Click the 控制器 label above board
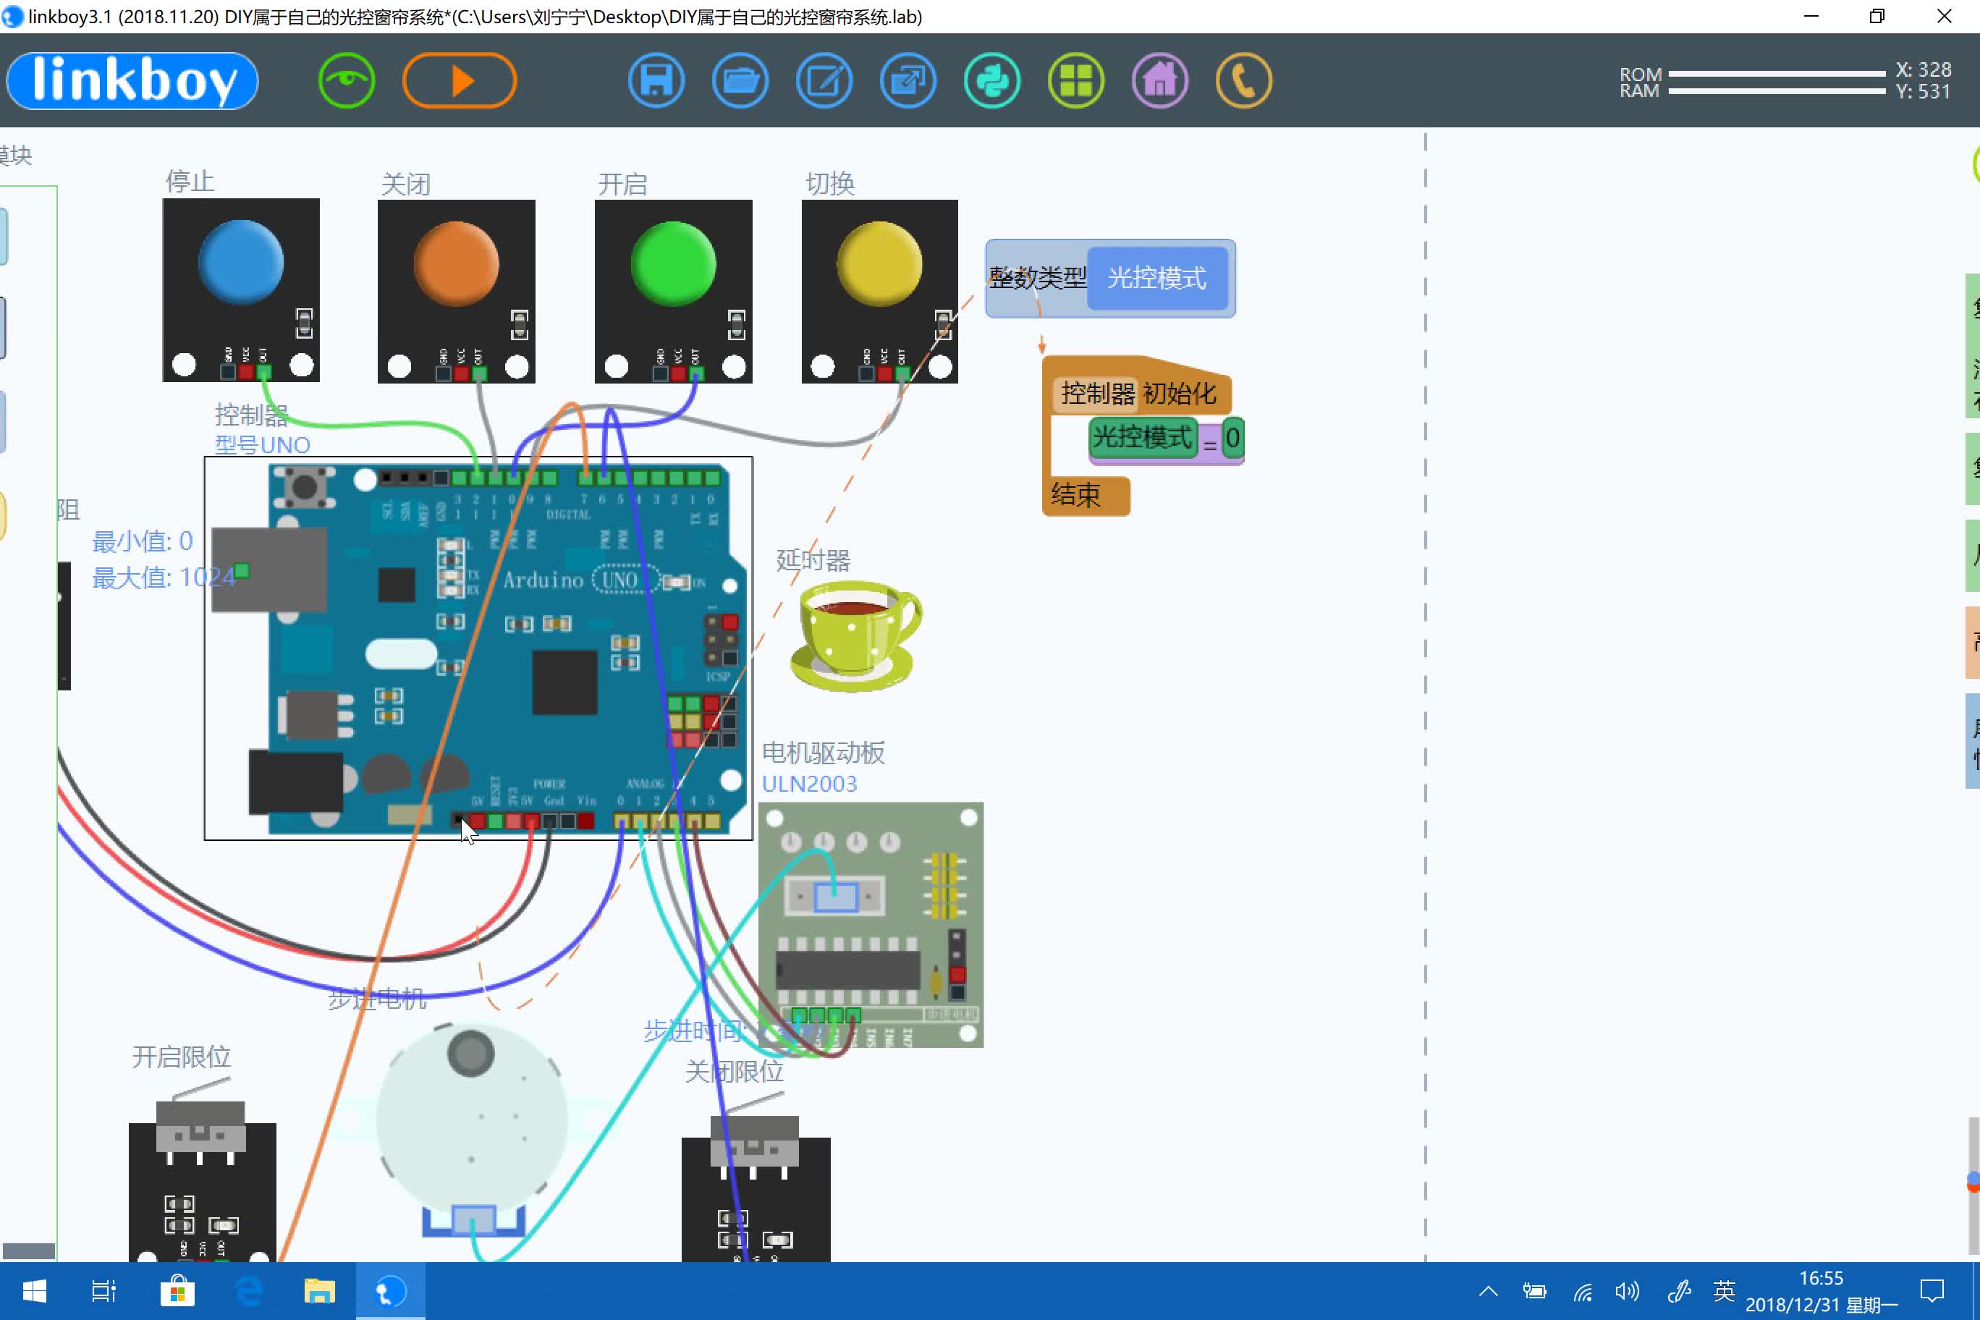 pos(252,414)
